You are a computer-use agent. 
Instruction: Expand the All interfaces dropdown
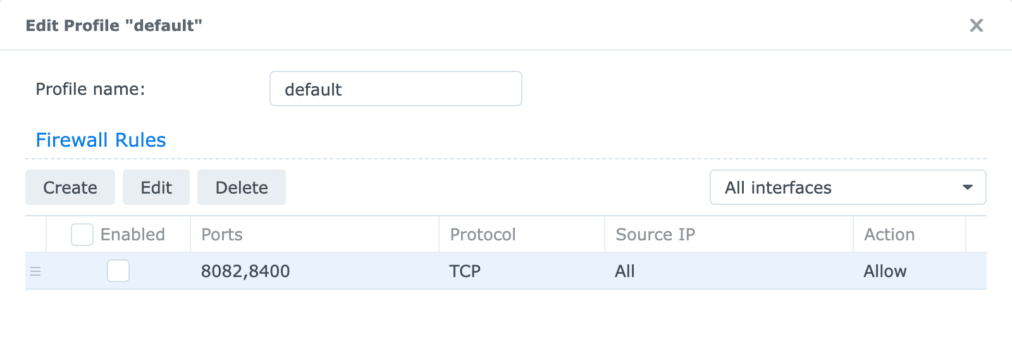(x=848, y=187)
